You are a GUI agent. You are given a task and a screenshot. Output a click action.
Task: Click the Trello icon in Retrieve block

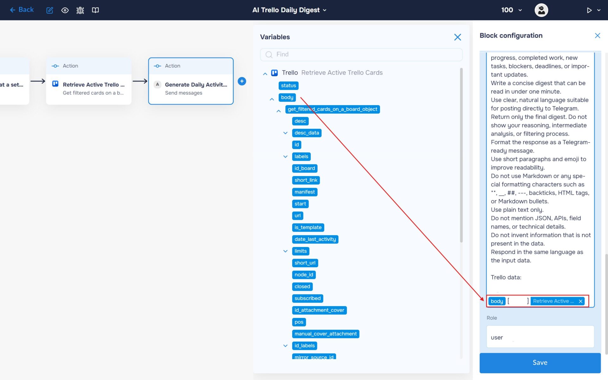[55, 84]
